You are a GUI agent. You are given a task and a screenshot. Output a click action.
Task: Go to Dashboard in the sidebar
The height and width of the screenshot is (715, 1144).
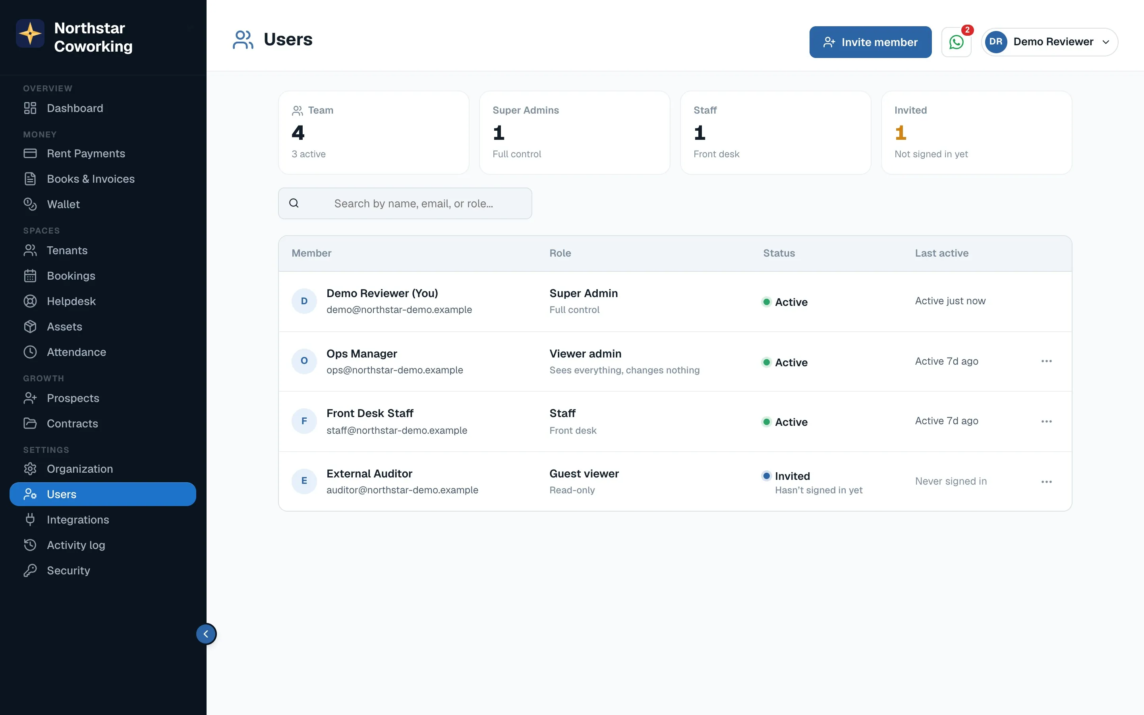[x=102, y=108]
